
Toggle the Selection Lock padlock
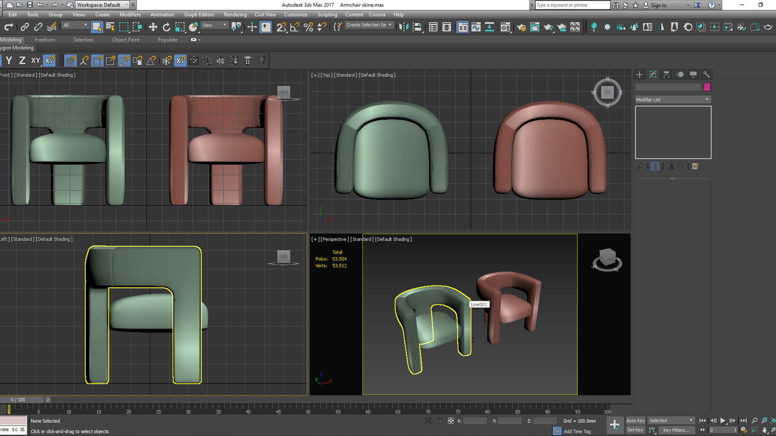click(x=439, y=421)
